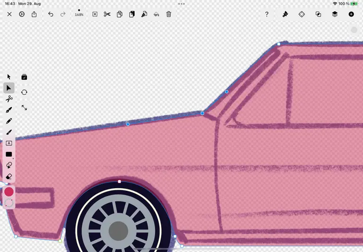Select the Shape rectangle tool
This screenshot has width=363, height=252.
coord(9,154)
